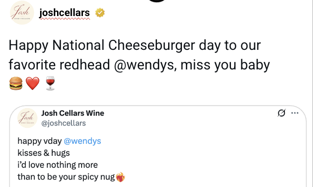Click the "than to be your spicy nug" text
Screen dimensions: 313x187
click(x=66, y=177)
